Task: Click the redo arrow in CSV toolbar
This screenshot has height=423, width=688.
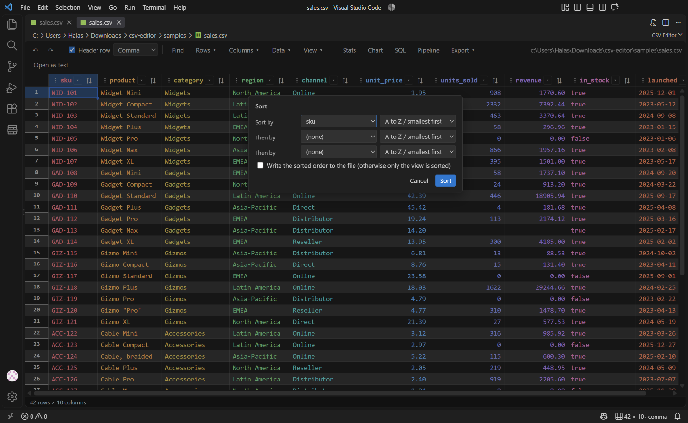Action: click(51, 50)
